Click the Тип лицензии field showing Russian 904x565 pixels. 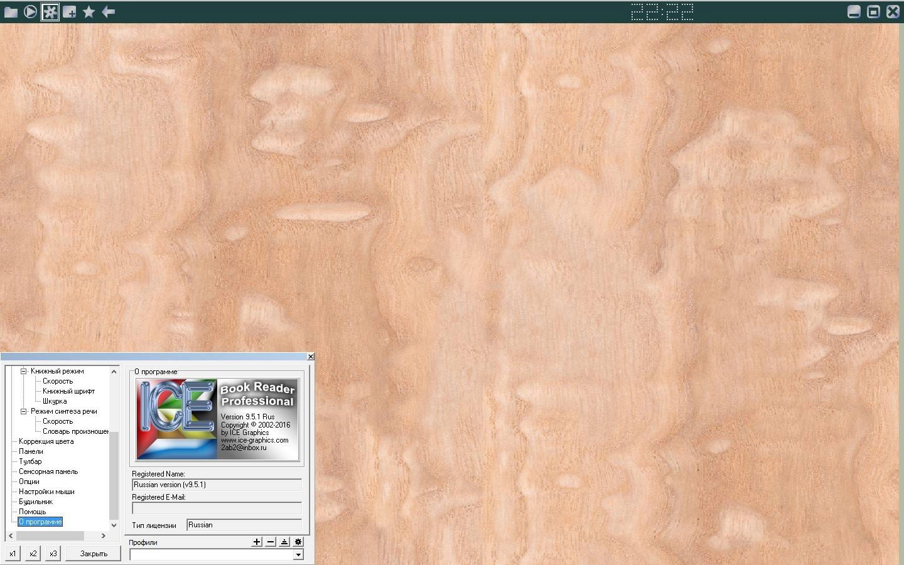244,525
